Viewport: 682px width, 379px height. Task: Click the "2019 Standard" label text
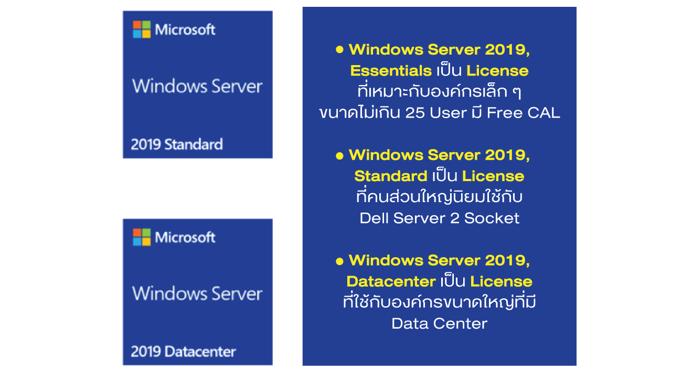[177, 144]
